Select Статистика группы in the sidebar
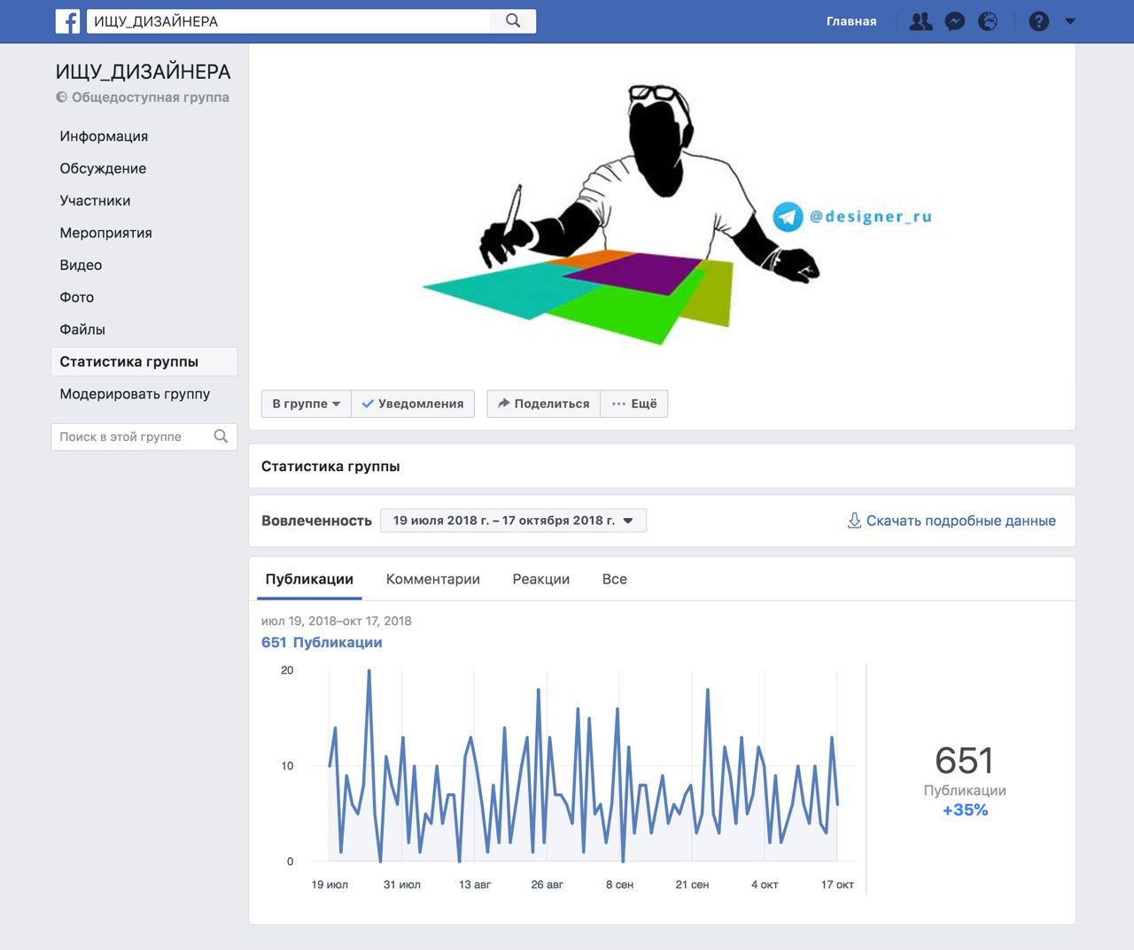Screen dimensions: 1134x950 (x=144, y=361)
